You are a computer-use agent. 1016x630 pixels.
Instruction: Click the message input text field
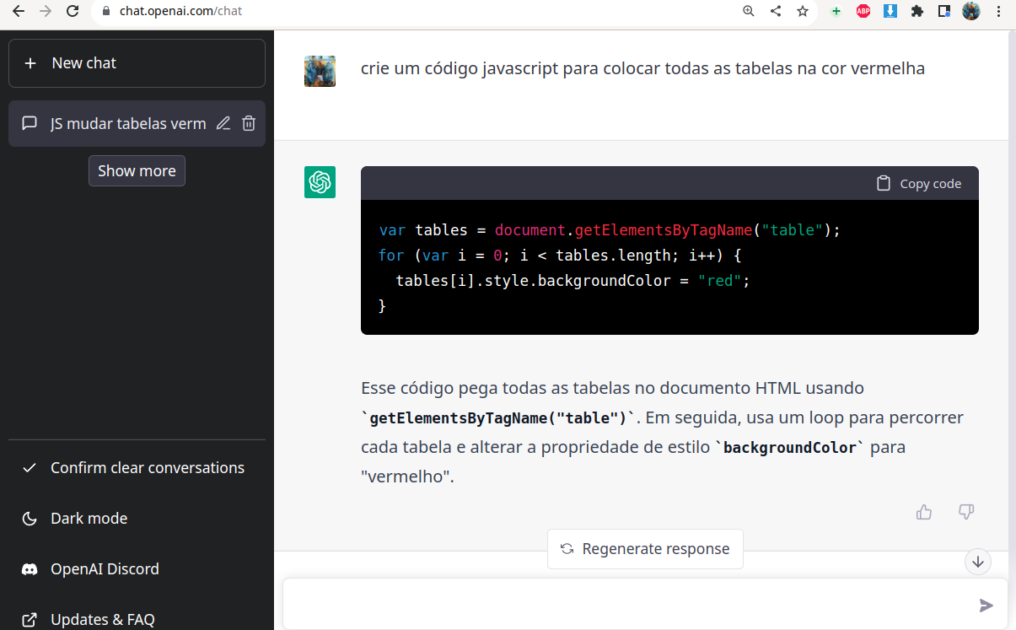[x=624, y=605]
